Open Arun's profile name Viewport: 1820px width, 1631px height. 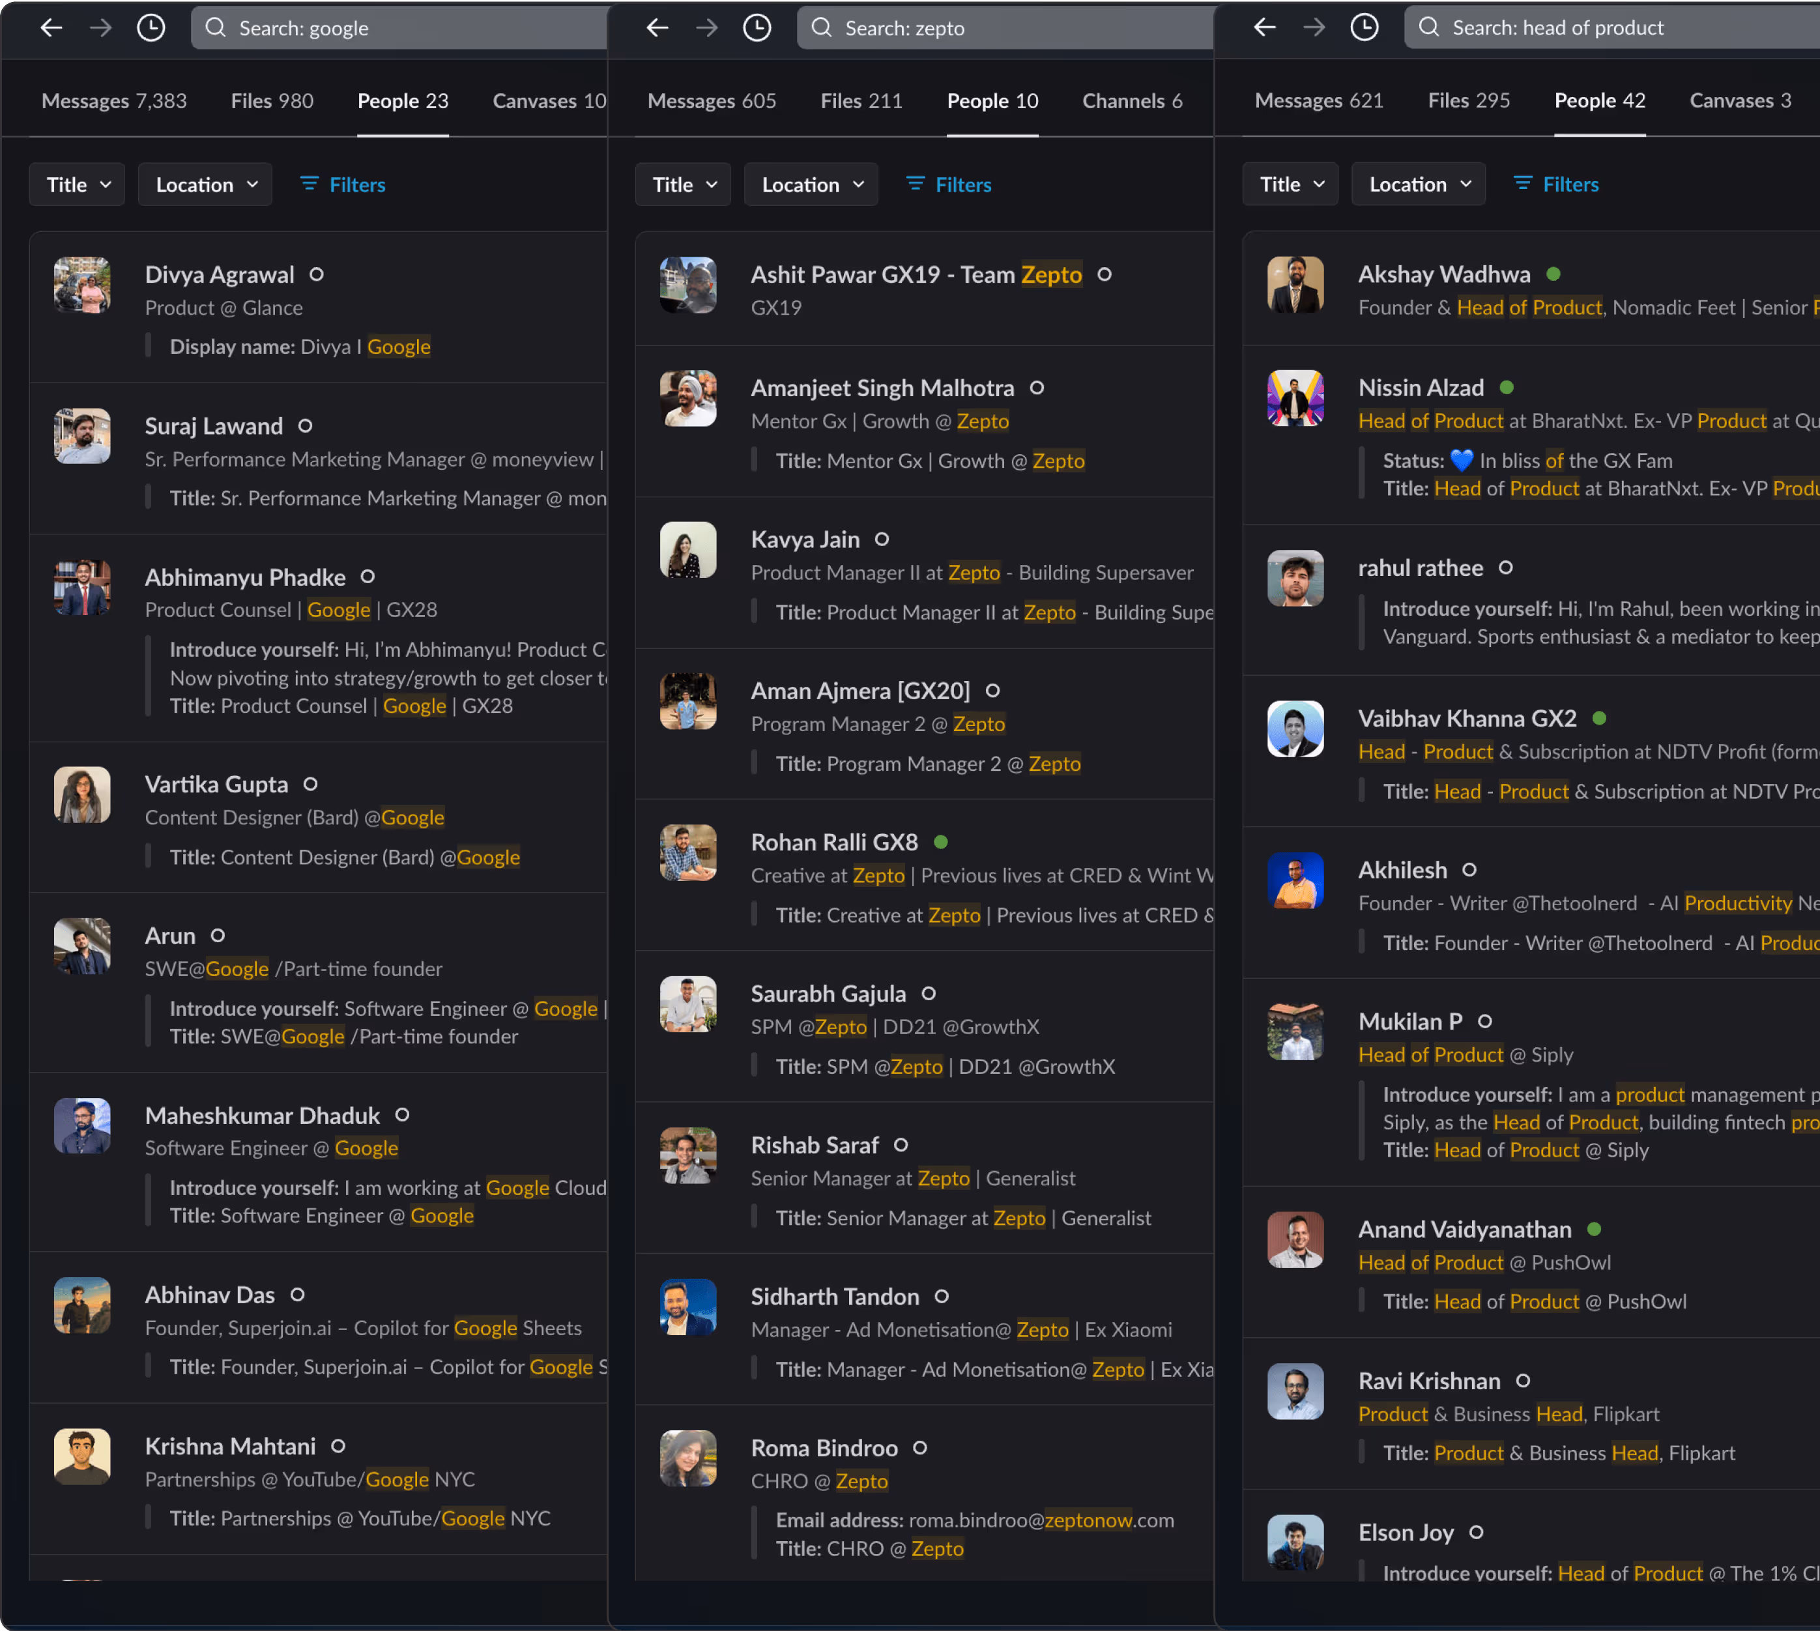point(170,936)
